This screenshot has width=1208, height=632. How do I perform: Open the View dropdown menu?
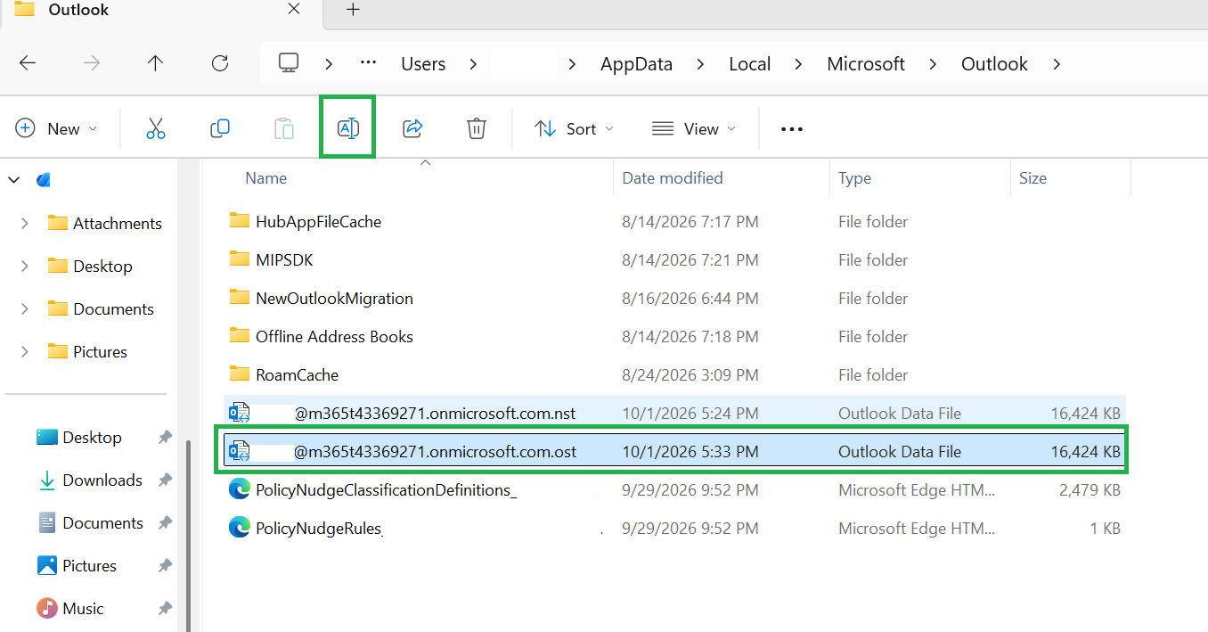pyautogui.click(x=694, y=129)
